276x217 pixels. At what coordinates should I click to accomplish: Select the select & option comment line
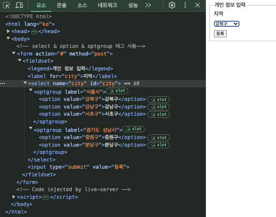coord(81,46)
